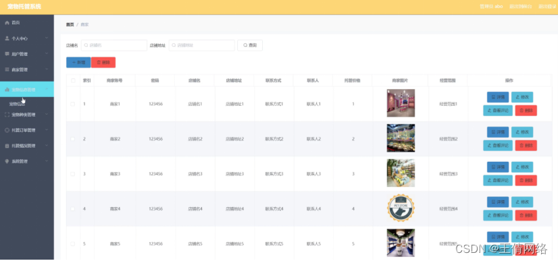Click the 查询 search button

[x=250, y=45]
